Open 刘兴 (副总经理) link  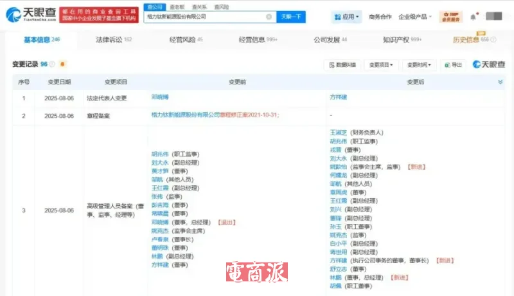335,210
